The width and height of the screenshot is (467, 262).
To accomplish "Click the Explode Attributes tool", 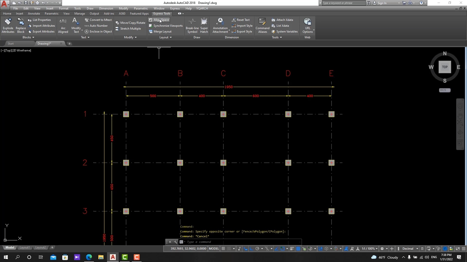I will [8, 25].
